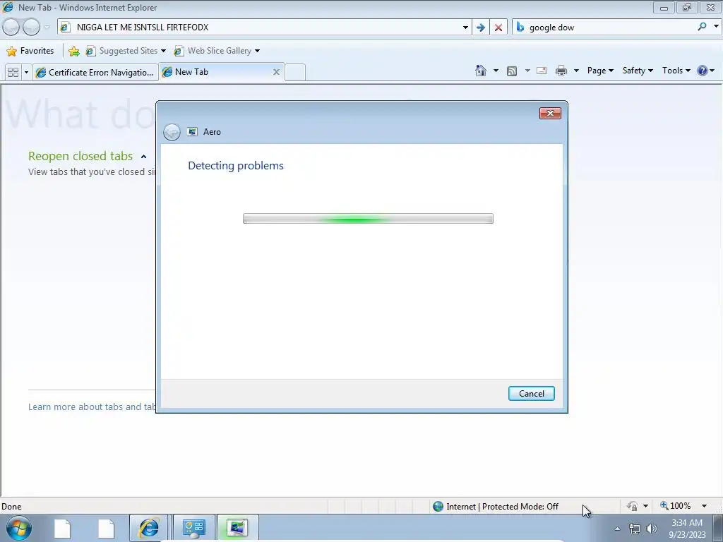Open the zoom level dropdown arrow
The height and width of the screenshot is (542, 723).
pos(704,506)
